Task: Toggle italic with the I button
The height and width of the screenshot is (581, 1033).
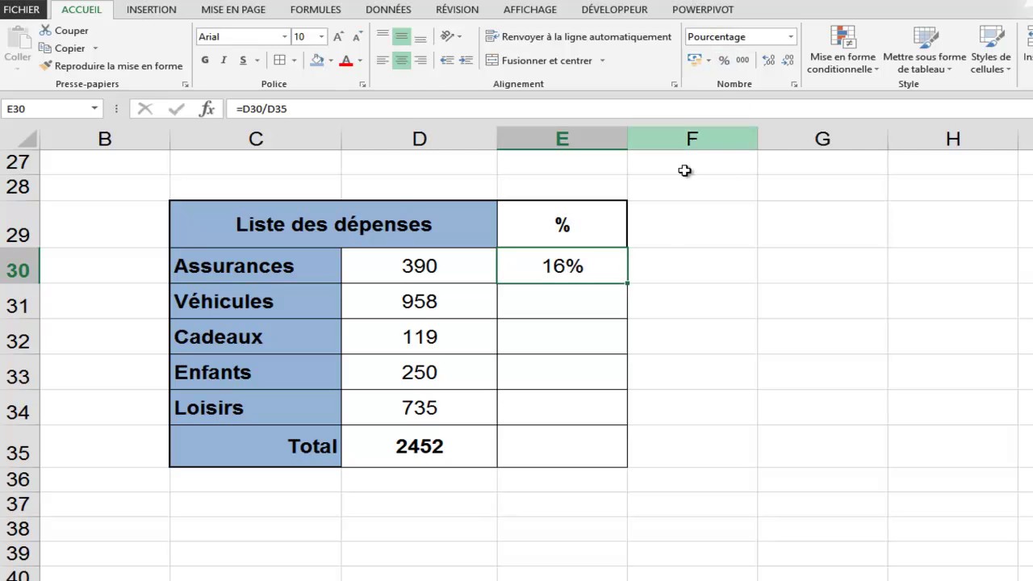Action: (224, 60)
